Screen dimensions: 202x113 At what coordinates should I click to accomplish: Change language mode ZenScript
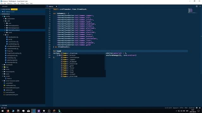tap(192, 108)
